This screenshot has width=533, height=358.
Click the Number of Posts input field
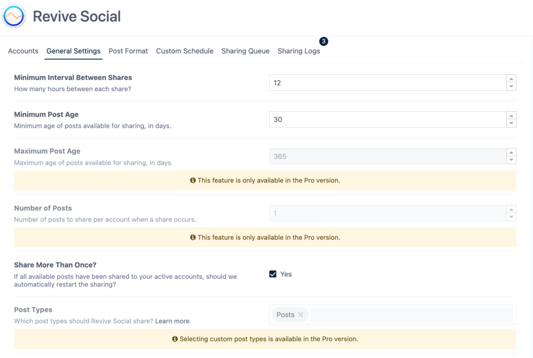(x=387, y=213)
